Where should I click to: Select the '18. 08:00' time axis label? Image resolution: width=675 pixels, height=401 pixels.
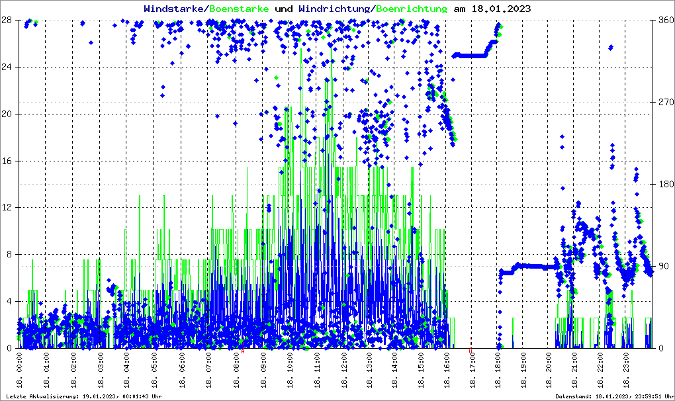point(236,371)
